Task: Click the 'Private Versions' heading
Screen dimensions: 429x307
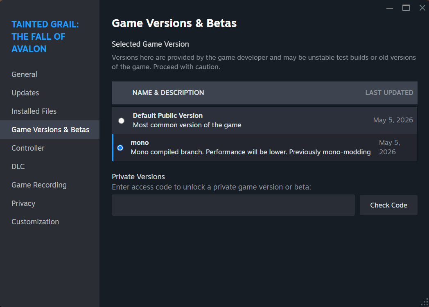Action: pyautogui.click(x=138, y=177)
